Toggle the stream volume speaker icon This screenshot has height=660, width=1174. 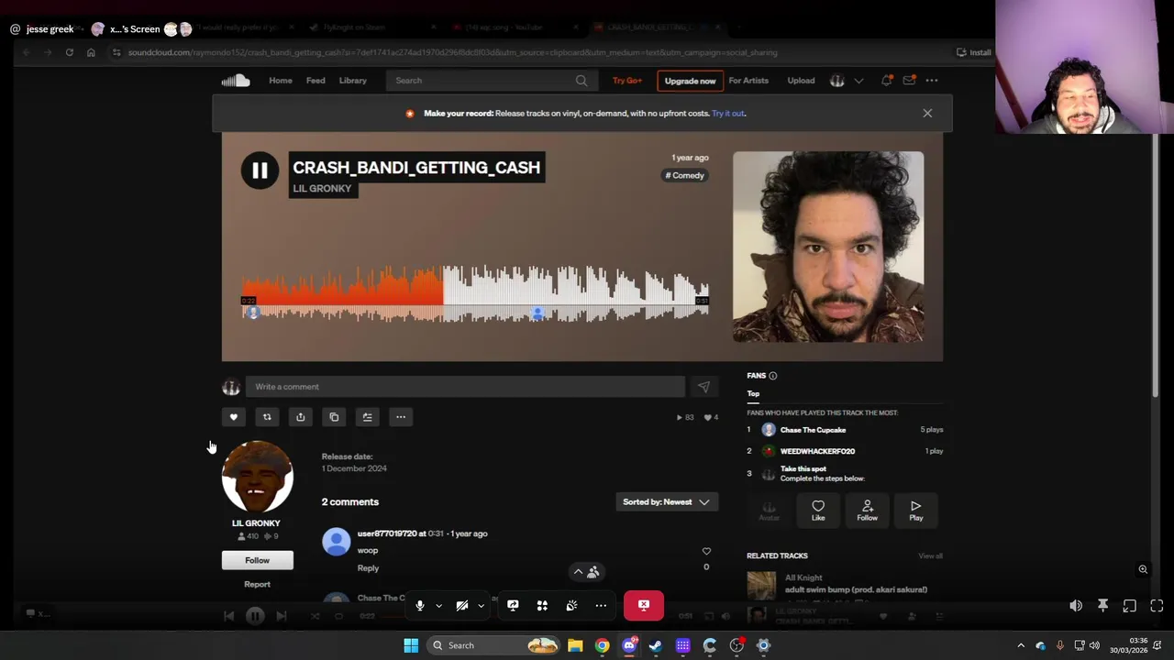1076,606
